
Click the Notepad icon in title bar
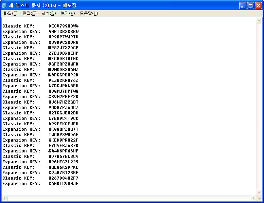pyautogui.click(x=4, y=5)
